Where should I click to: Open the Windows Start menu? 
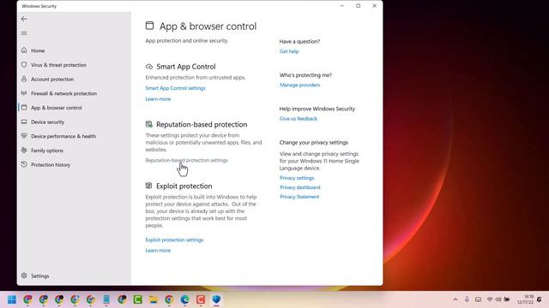click(x=12, y=299)
